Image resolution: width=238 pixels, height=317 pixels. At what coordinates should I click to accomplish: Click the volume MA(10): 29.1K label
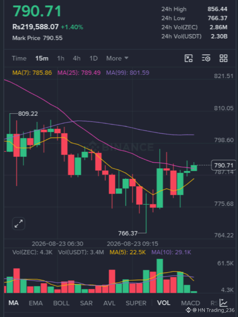tap(171, 252)
